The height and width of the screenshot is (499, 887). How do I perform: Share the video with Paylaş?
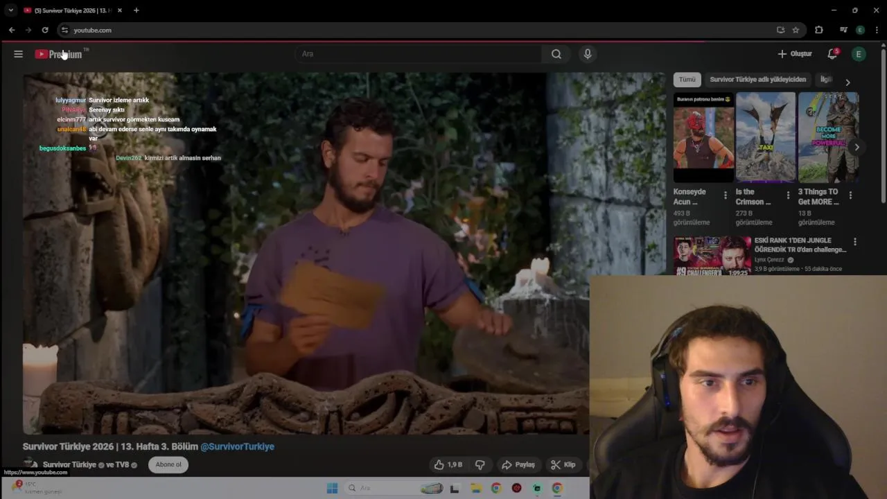[x=518, y=464]
